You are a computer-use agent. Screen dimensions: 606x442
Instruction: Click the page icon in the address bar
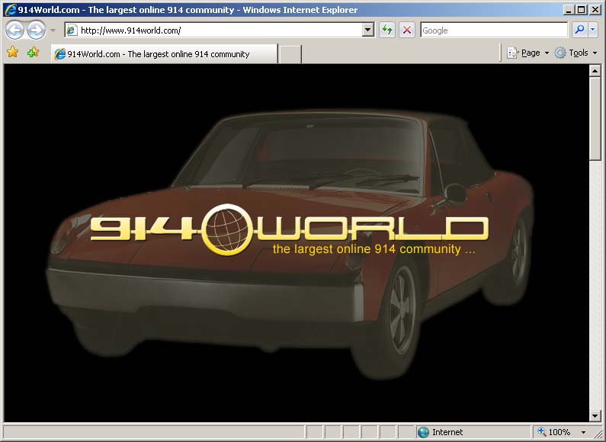click(72, 30)
